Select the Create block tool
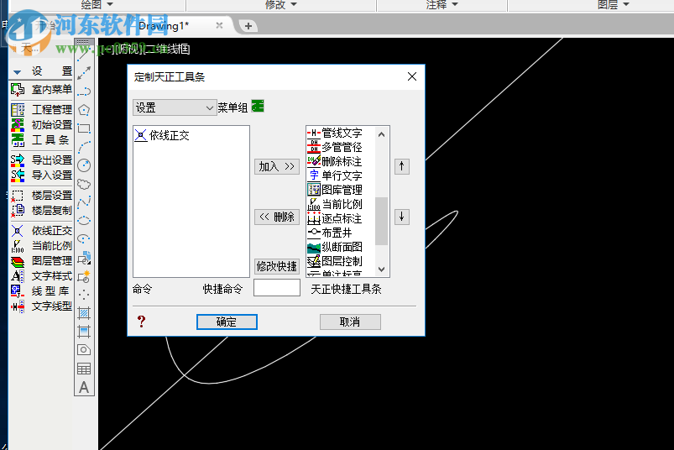Viewport: 674px width, 450px height. 84,276
